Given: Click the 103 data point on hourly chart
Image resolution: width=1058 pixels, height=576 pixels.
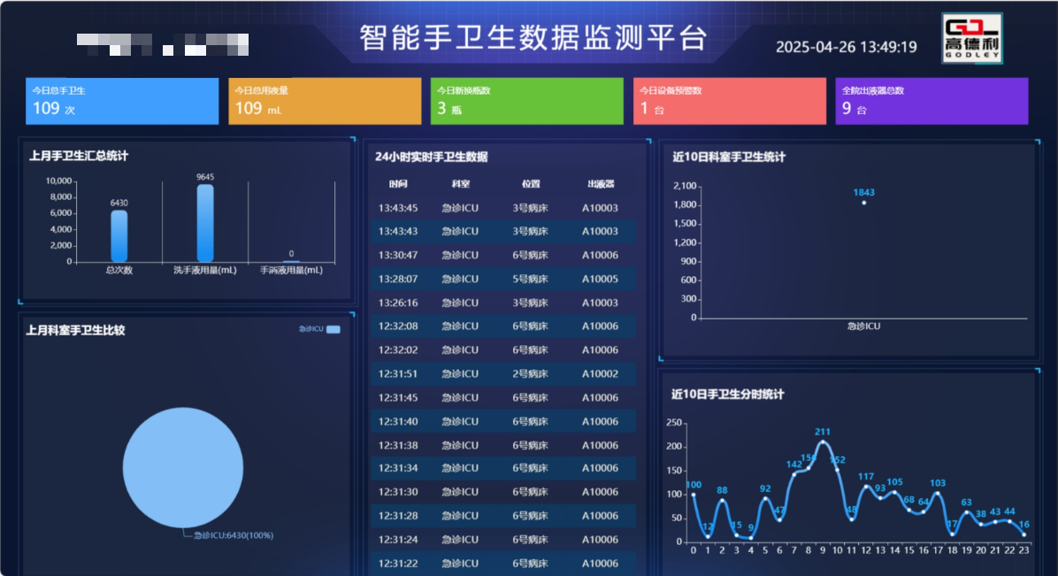Looking at the screenshot, I should point(938,493).
